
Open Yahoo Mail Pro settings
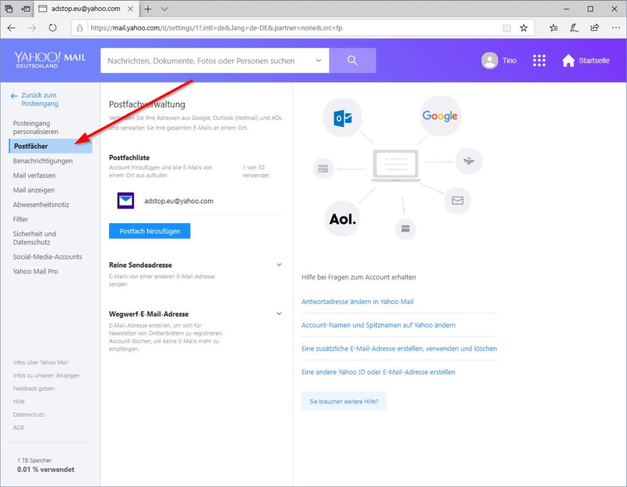36,271
